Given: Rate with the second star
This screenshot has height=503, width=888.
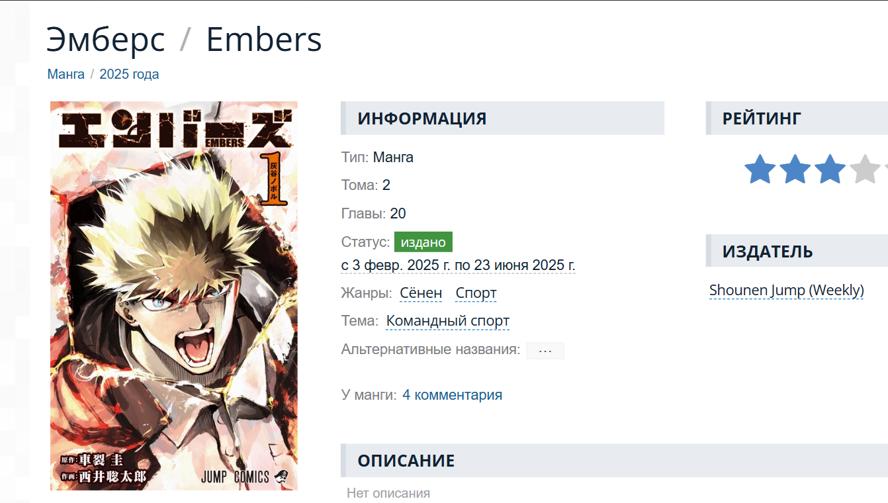Looking at the screenshot, I should [x=795, y=169].
